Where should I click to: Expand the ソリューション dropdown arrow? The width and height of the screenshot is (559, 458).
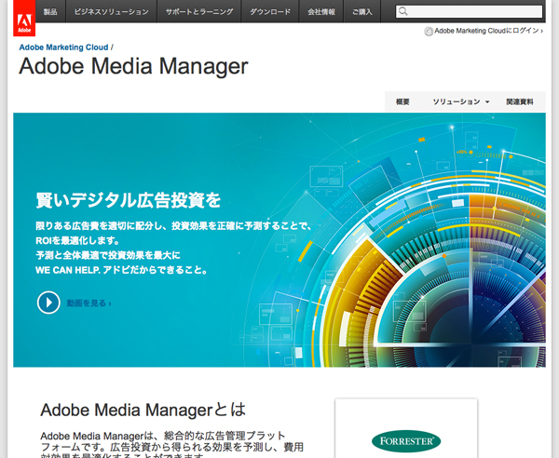click(487, 101)
